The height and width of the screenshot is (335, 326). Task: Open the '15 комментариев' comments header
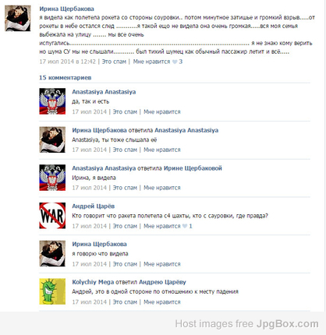click(x=66, y=78)
